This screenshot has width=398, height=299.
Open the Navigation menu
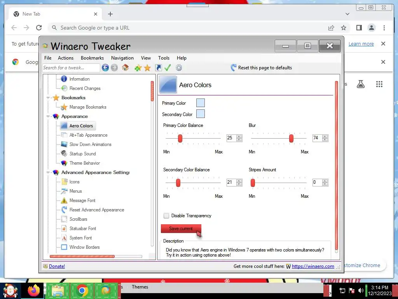coord(122,58)
